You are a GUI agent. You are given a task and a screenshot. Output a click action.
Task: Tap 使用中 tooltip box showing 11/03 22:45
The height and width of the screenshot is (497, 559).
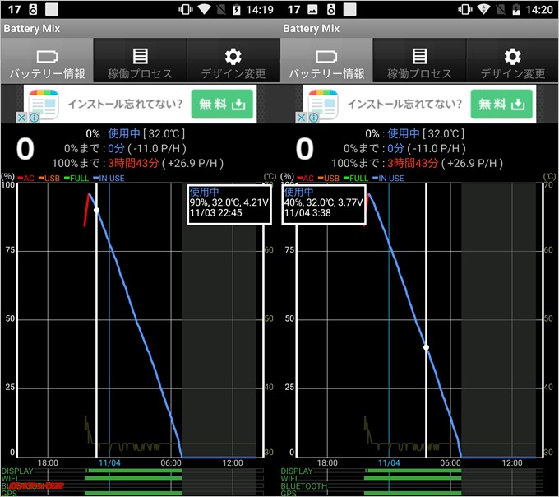pyautogui.click(x=229, y=203)
